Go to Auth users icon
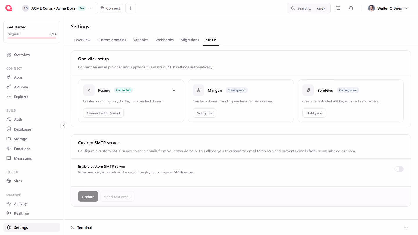This screenshot has height=235, width=418. [x=9, y=119]
